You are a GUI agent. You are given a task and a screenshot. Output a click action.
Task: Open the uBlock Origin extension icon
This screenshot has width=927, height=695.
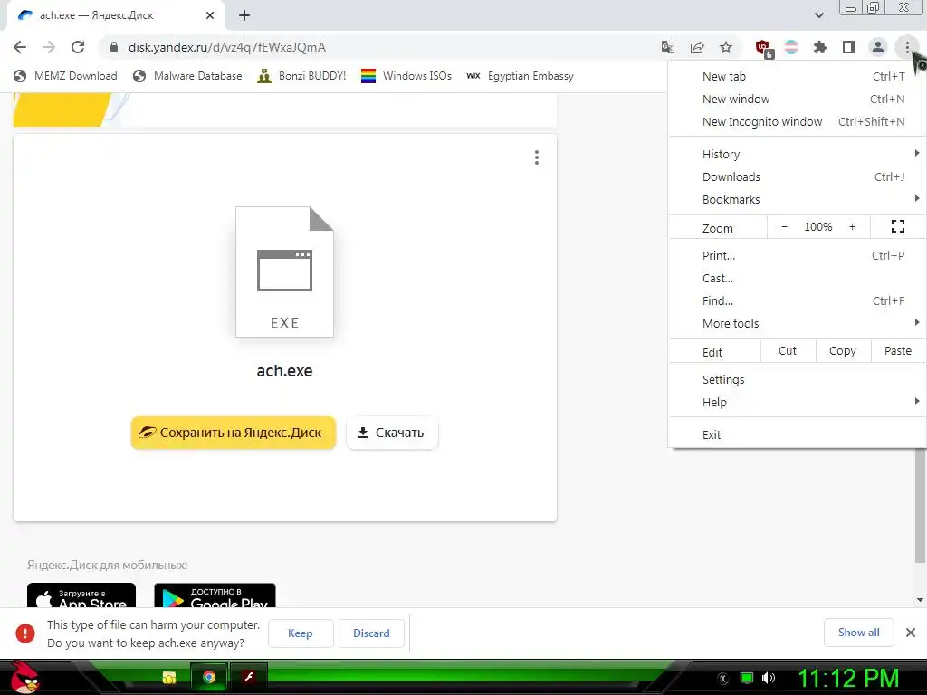point(764,49)
